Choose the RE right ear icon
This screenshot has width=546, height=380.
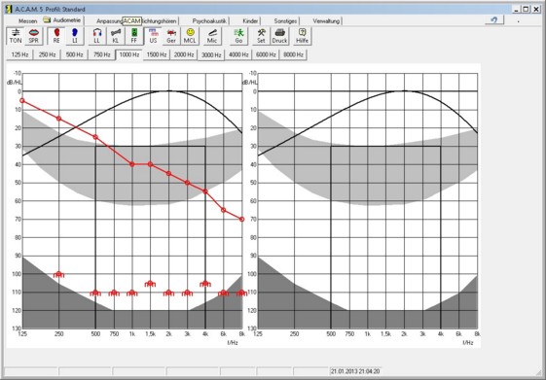tap(56, 36)
